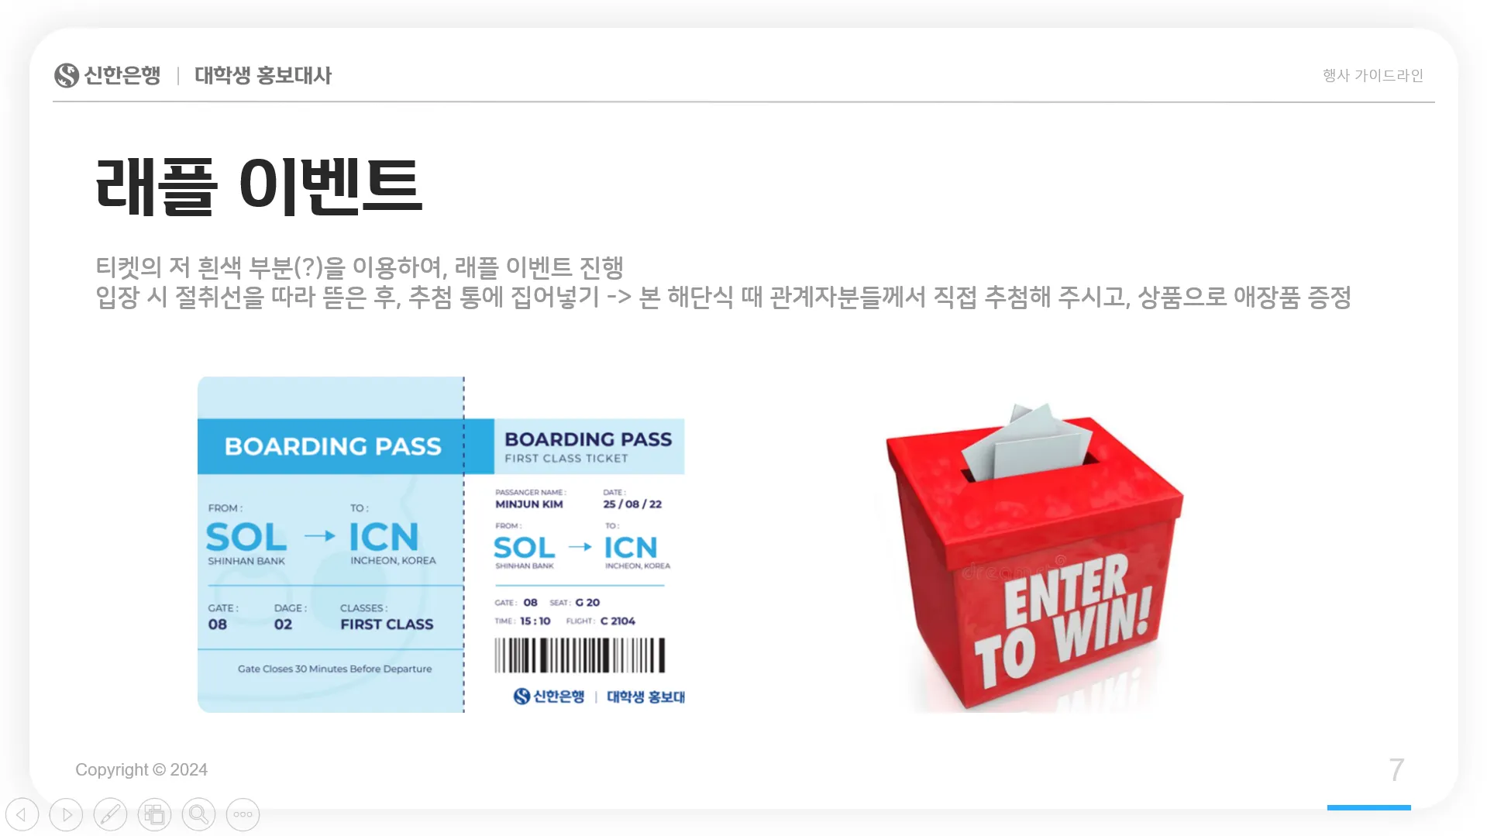Click the Shinhan Bank swirl logo in header

coord(67,75)
